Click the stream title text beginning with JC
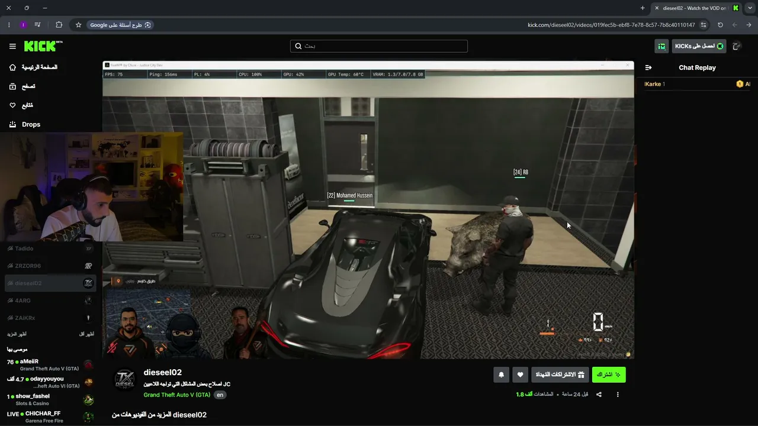 point(187,384)
